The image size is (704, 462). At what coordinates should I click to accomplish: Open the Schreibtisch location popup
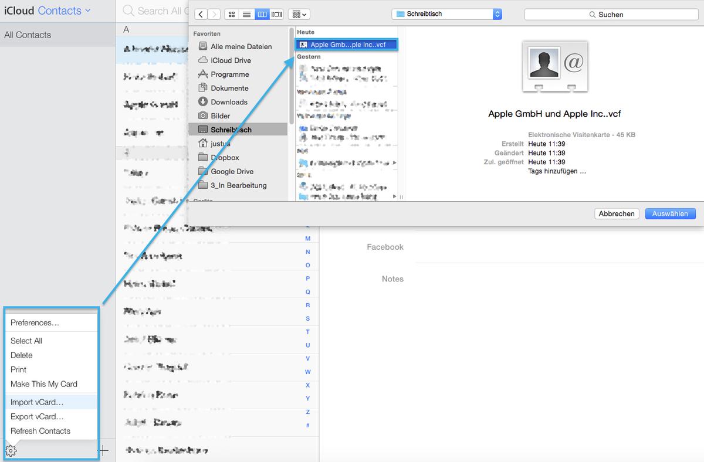[447, 14]
